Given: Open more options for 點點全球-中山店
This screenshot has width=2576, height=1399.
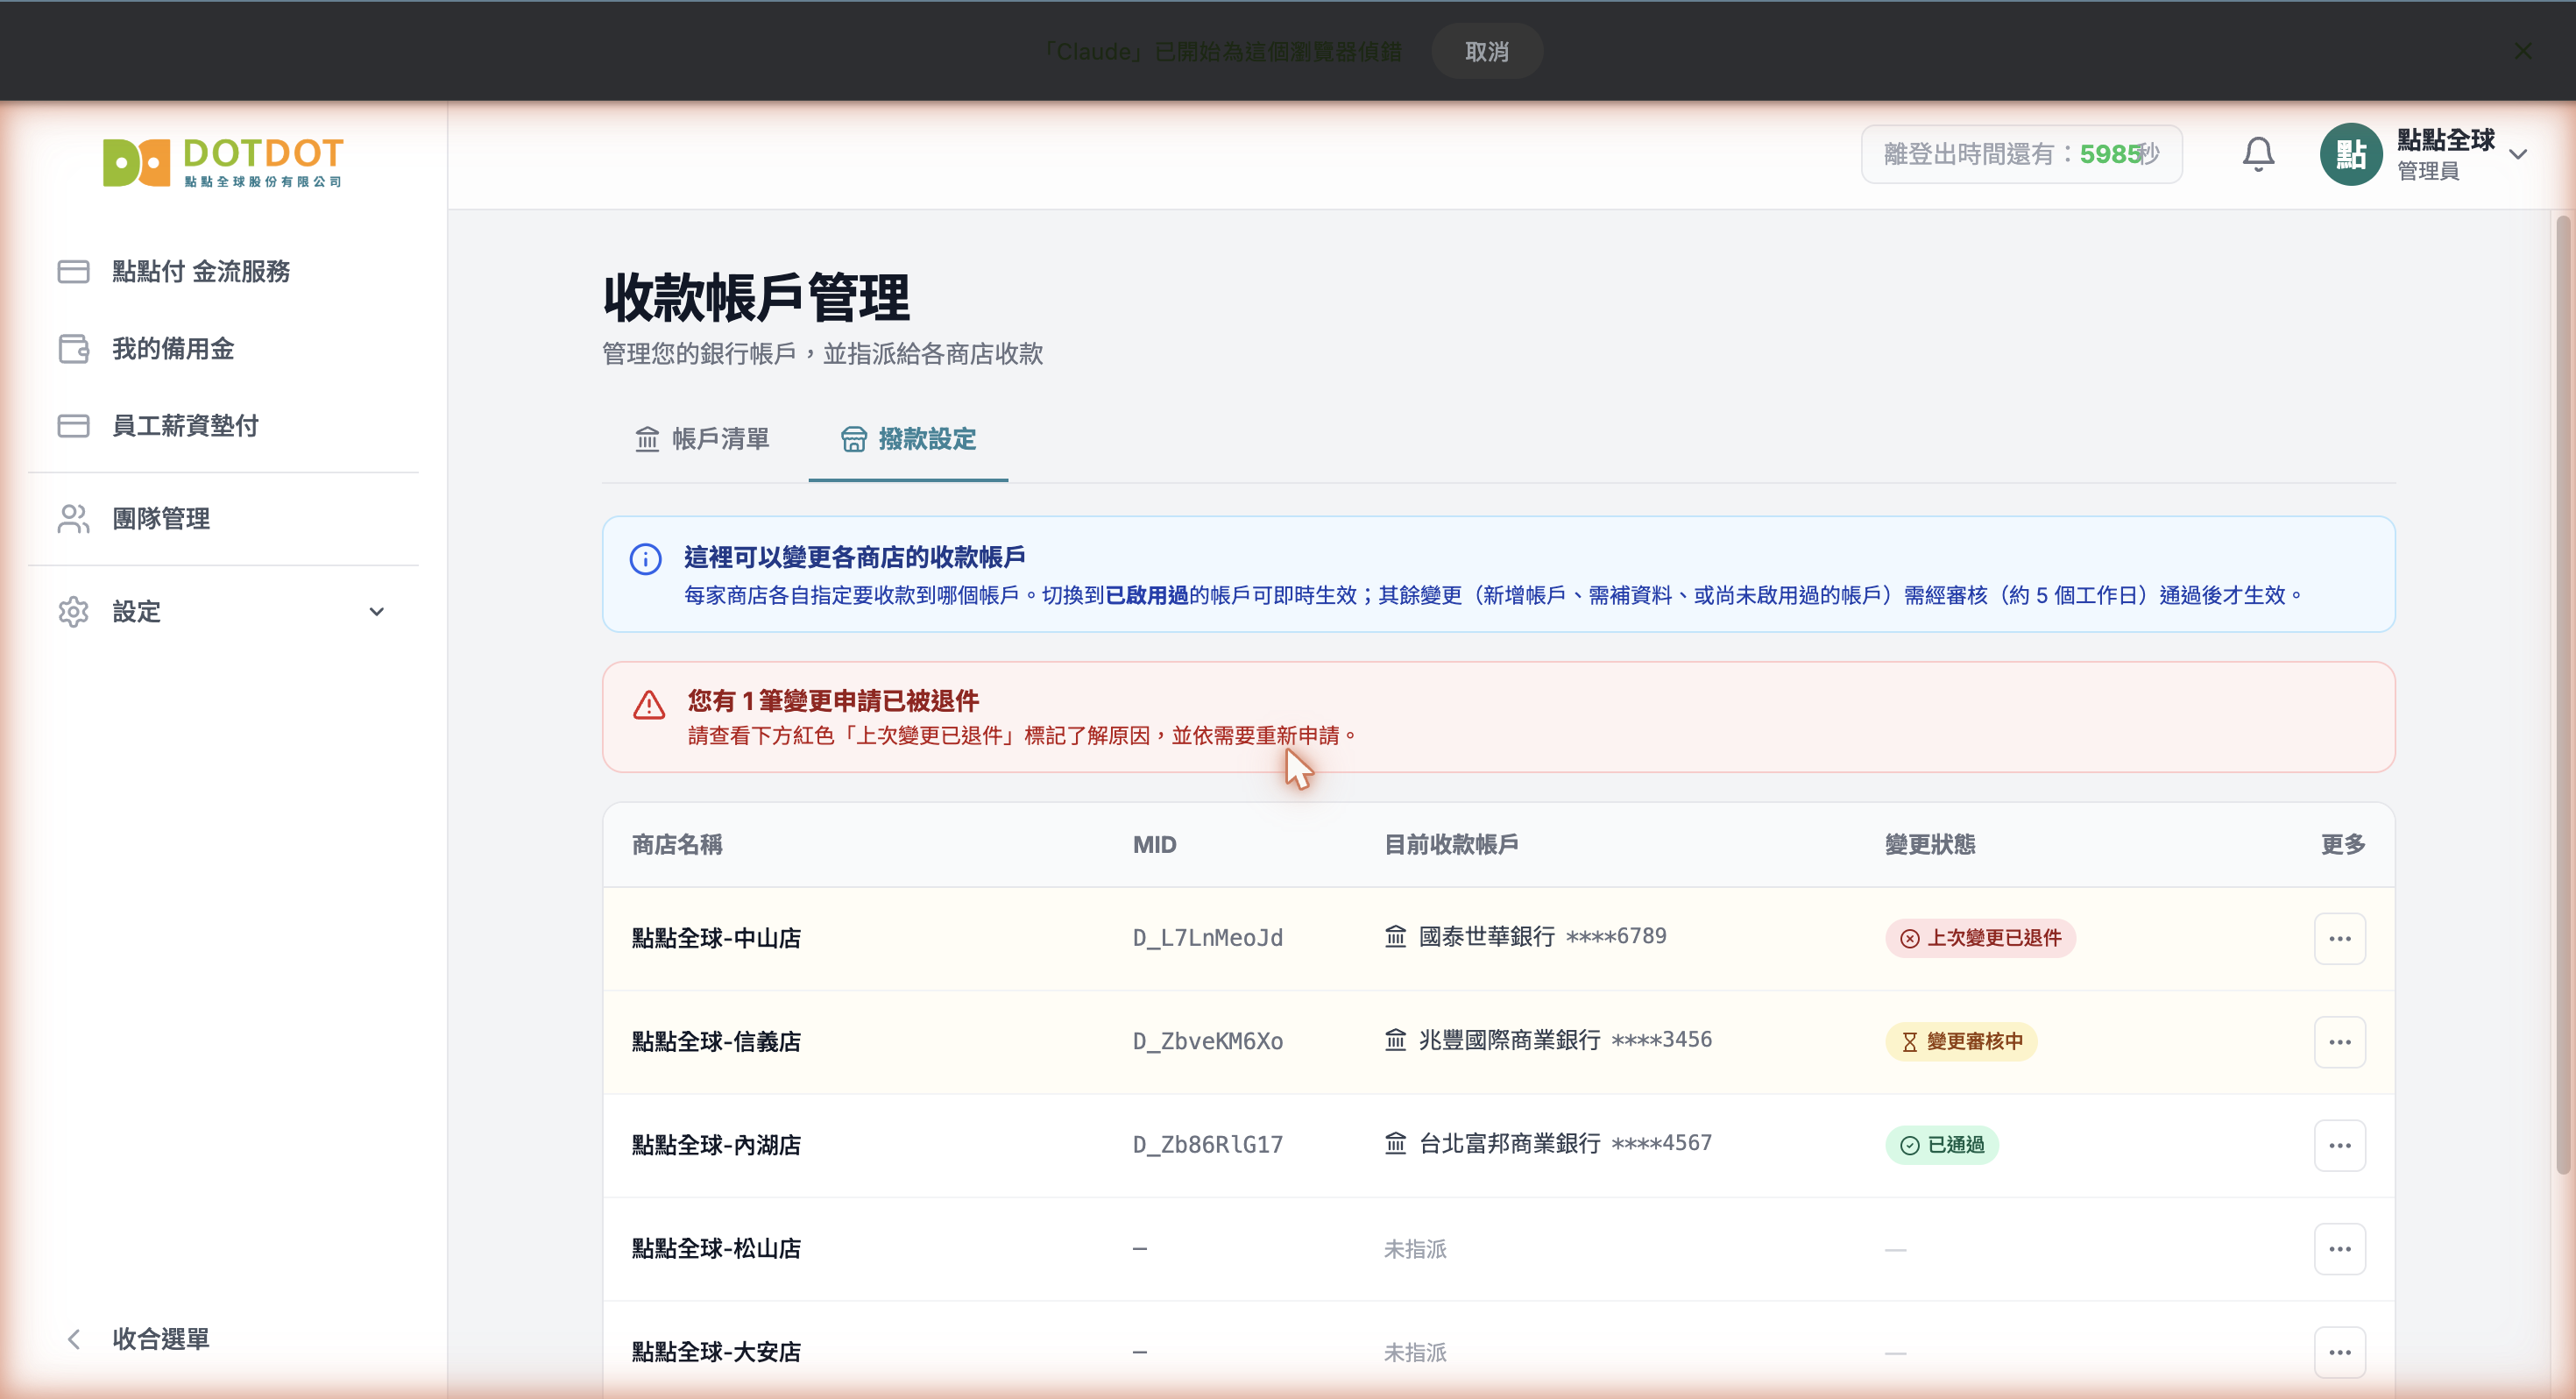Looking at the screenshot, I should coord(2339,939).
